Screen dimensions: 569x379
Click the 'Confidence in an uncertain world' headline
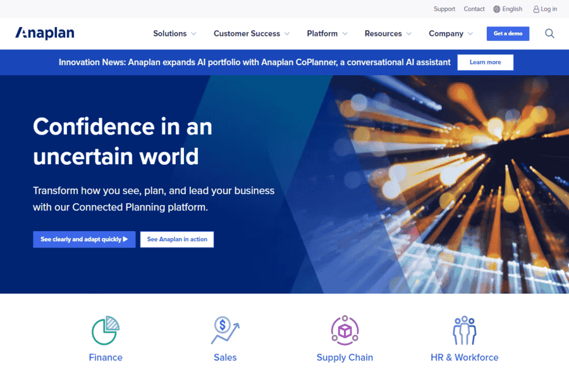[x=122, y=141]
